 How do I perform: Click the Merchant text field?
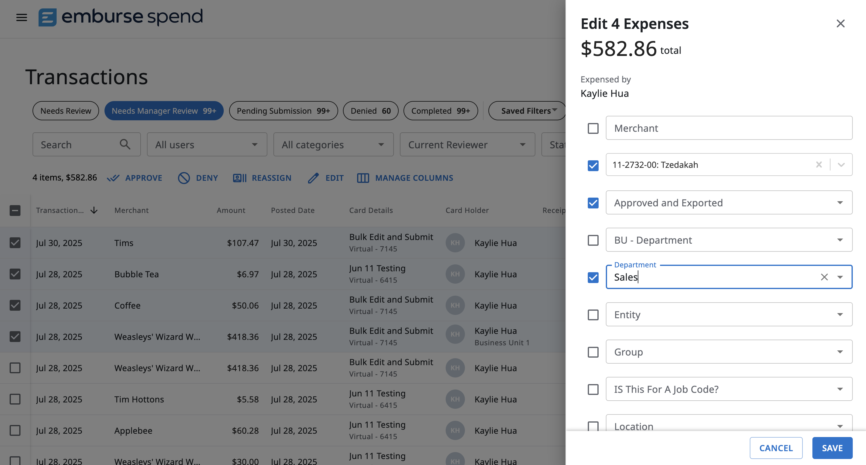[729, 128]
